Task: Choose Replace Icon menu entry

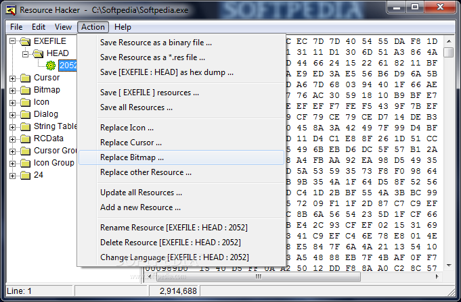Action: coord(181,128)
